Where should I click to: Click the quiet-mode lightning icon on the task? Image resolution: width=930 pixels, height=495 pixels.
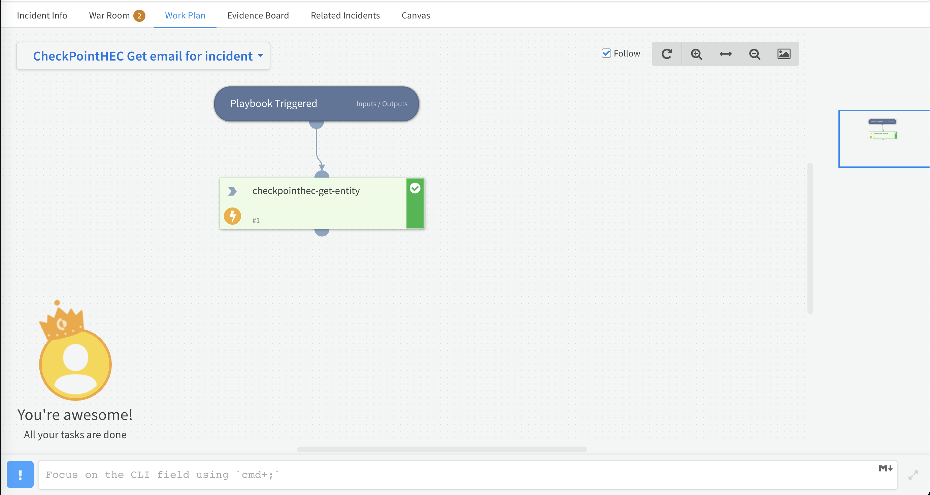pos(232,216)
